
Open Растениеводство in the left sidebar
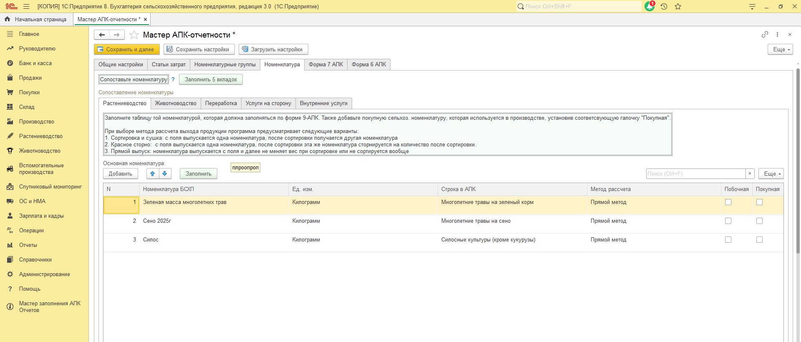[41, 136]
